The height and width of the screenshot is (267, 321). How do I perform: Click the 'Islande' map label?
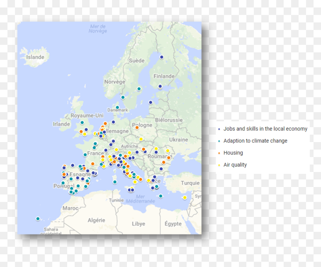(35, 57)
